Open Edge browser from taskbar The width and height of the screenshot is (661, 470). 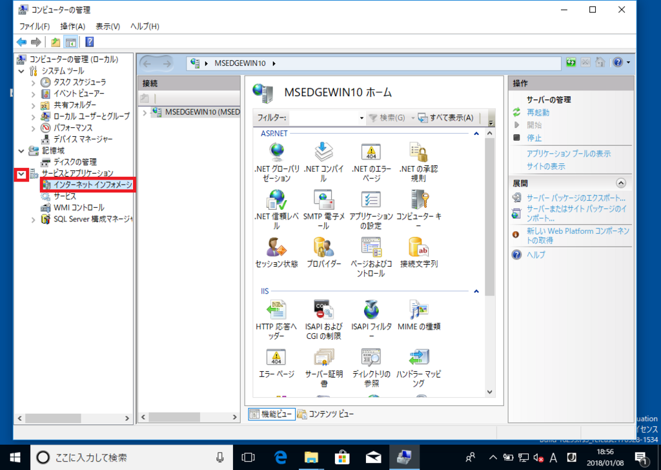click(x=280, y=457)
